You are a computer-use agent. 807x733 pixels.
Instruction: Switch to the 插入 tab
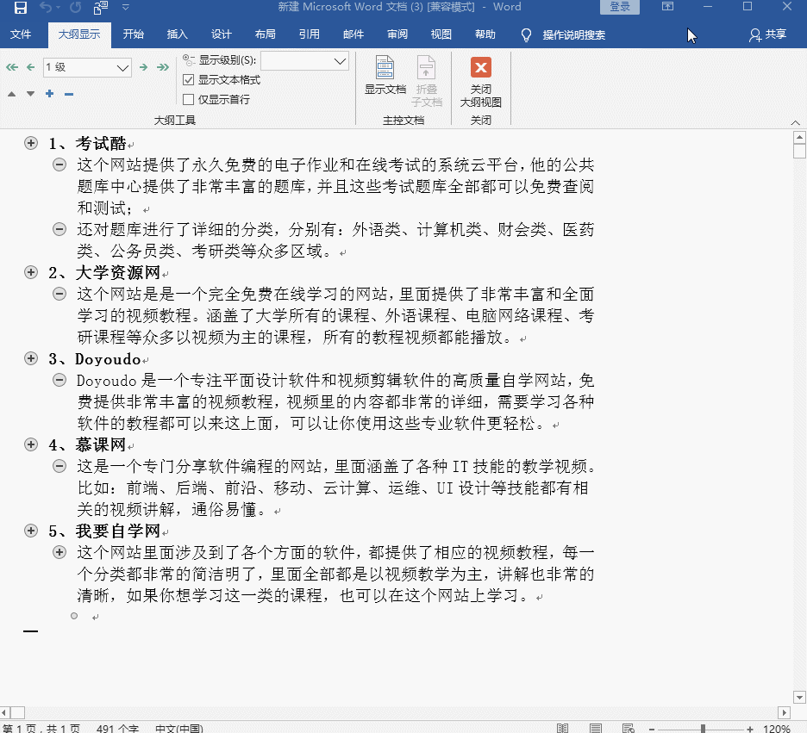177,34
